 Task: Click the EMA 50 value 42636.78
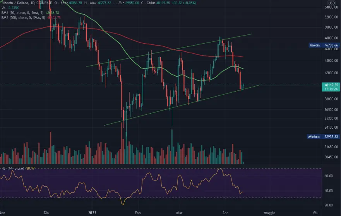click(x=52, y=13)
